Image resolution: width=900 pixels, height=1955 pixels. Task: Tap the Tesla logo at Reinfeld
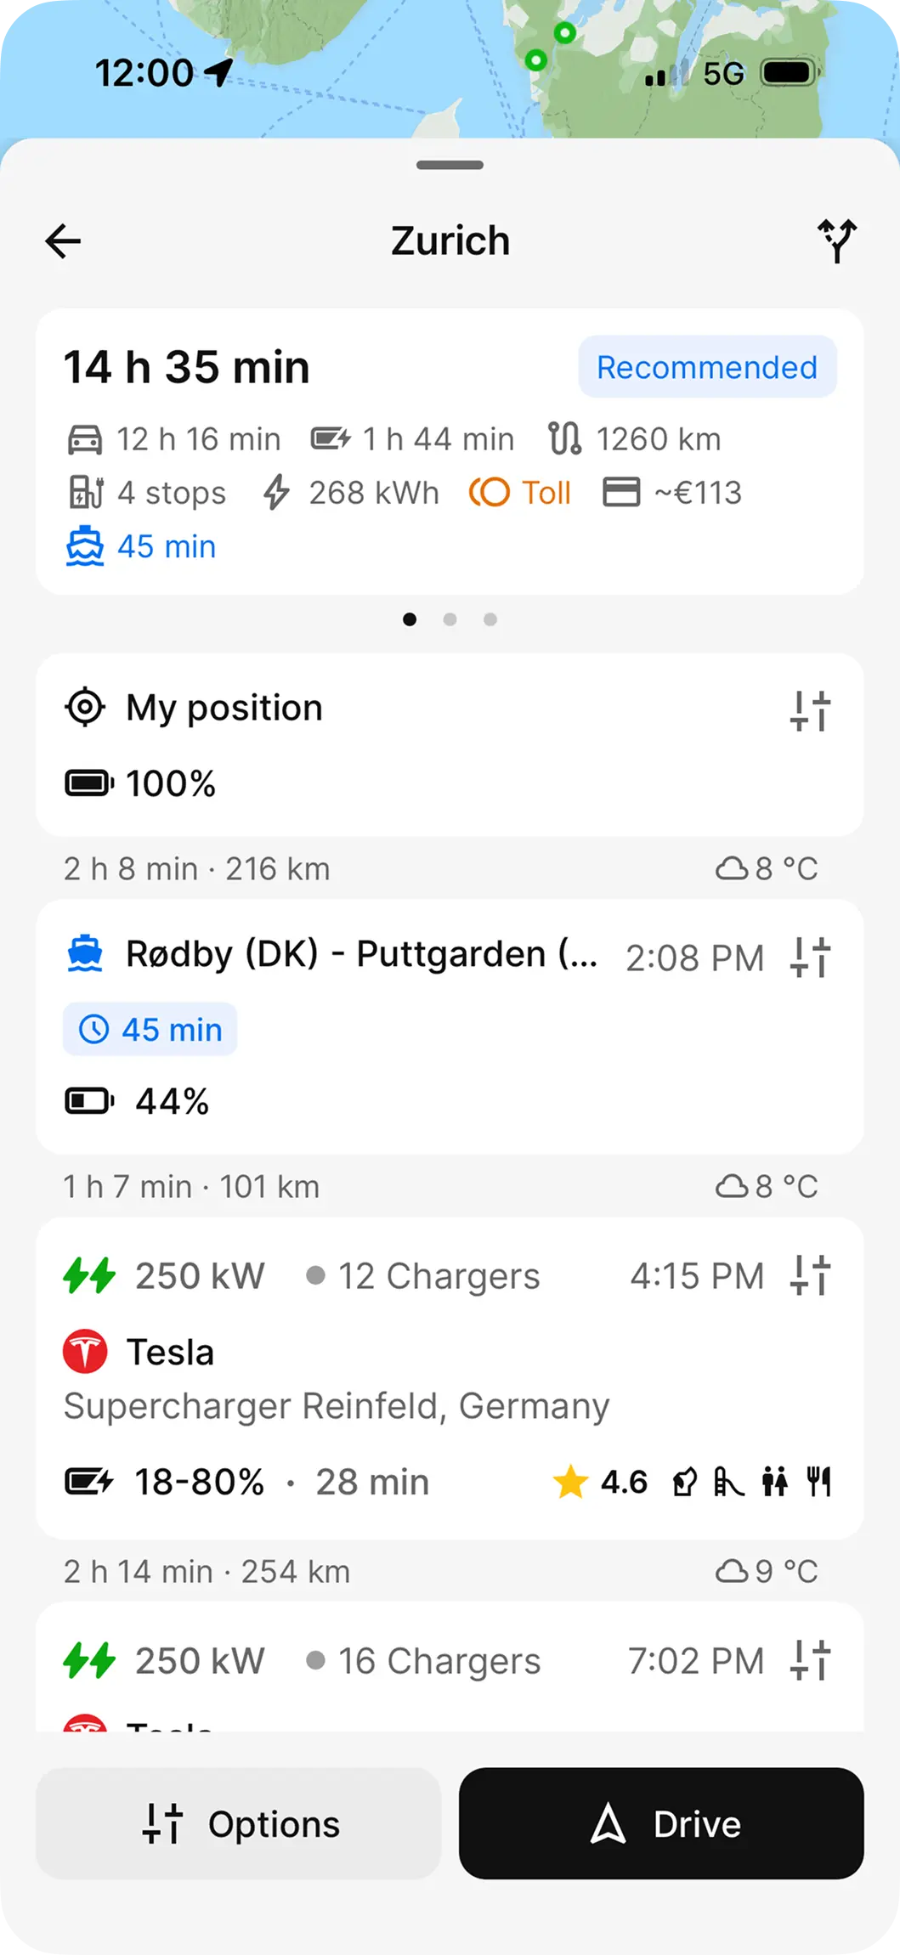85,1351
